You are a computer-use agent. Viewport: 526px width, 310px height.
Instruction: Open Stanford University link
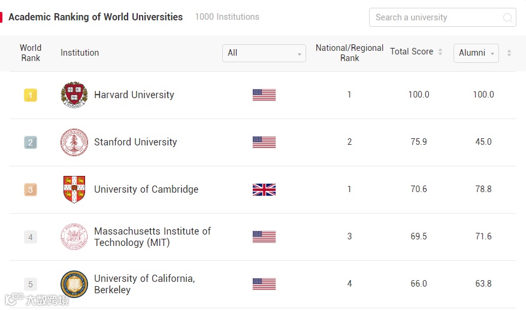tap(135, 142)
